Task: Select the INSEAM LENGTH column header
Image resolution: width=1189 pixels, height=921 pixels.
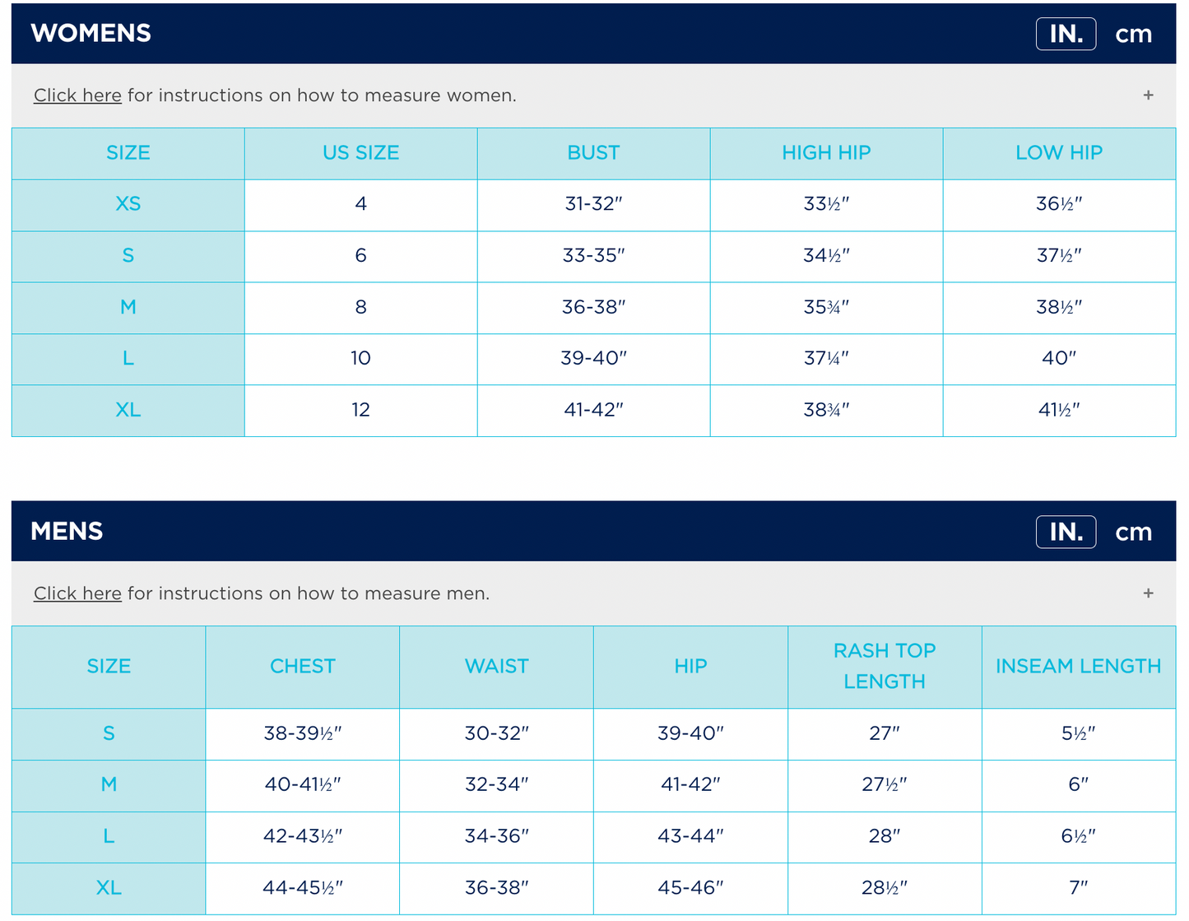Action: 1078,666
